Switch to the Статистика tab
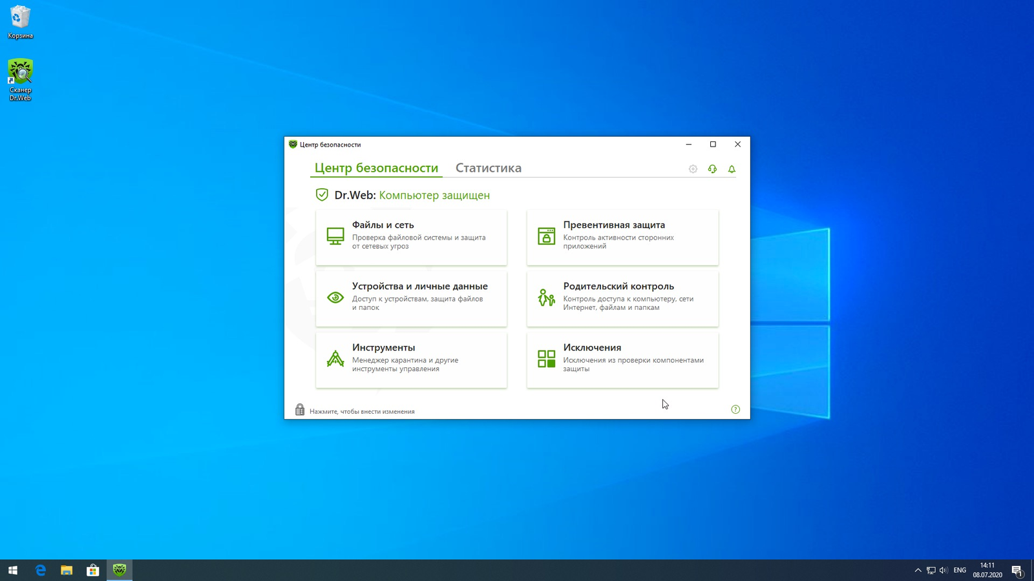Image resolution: width=1034 pixels, height=581 pixels. pos(489,168)
